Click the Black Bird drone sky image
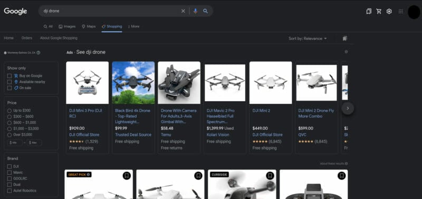Viewport: 422px width, 199px height. pos(133,83)
